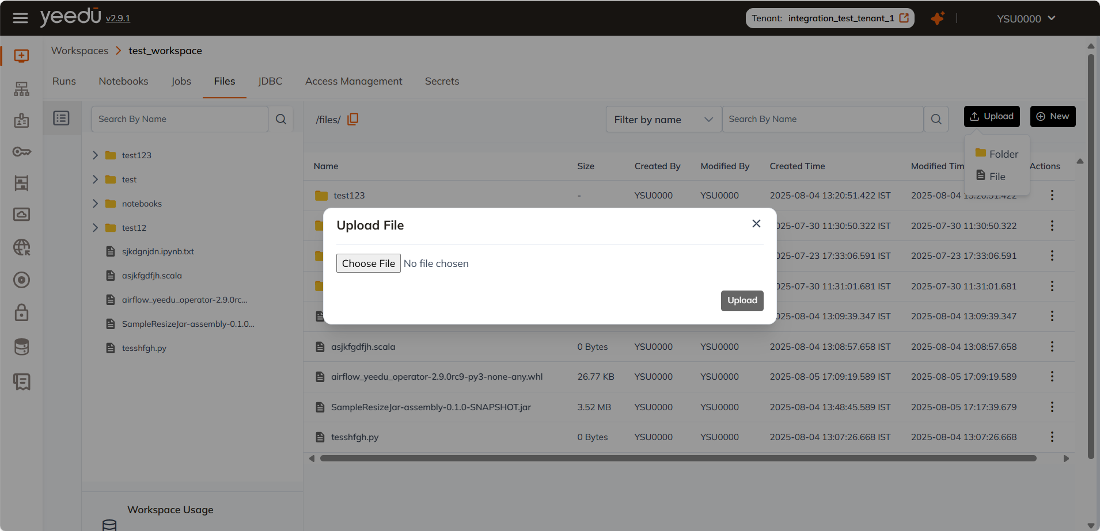Open the cluster hierarchy icon in the sidebar
Screen dimensions: 1100x531
point(21,89)
